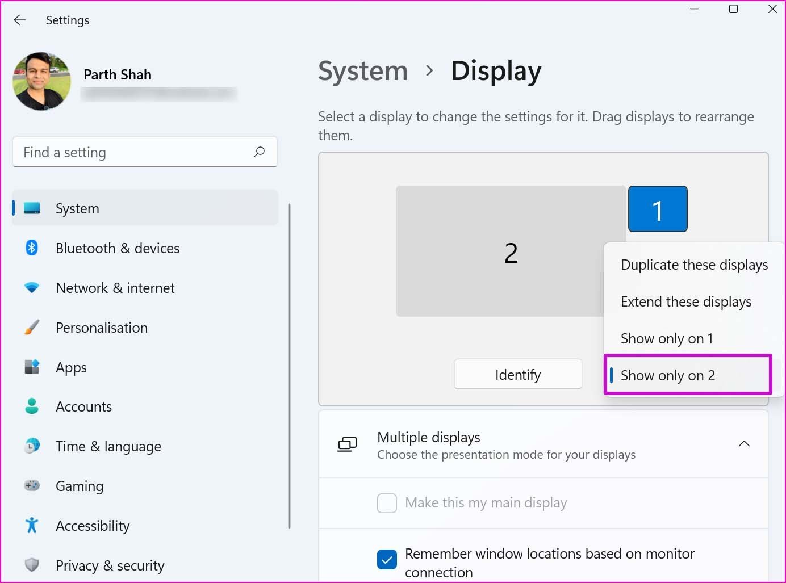Collapse the Multiple displays section
Image resolution: width=786 pixels, height=583 pixels.
tap(744, 443)
